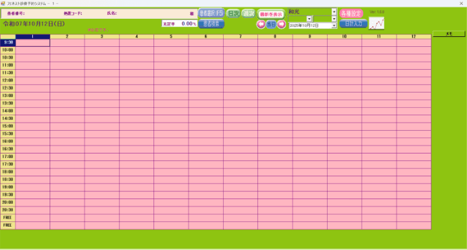This screenshot has width=467, height=250.
Task: Select column header 12
Action: [x=413, y=37]
